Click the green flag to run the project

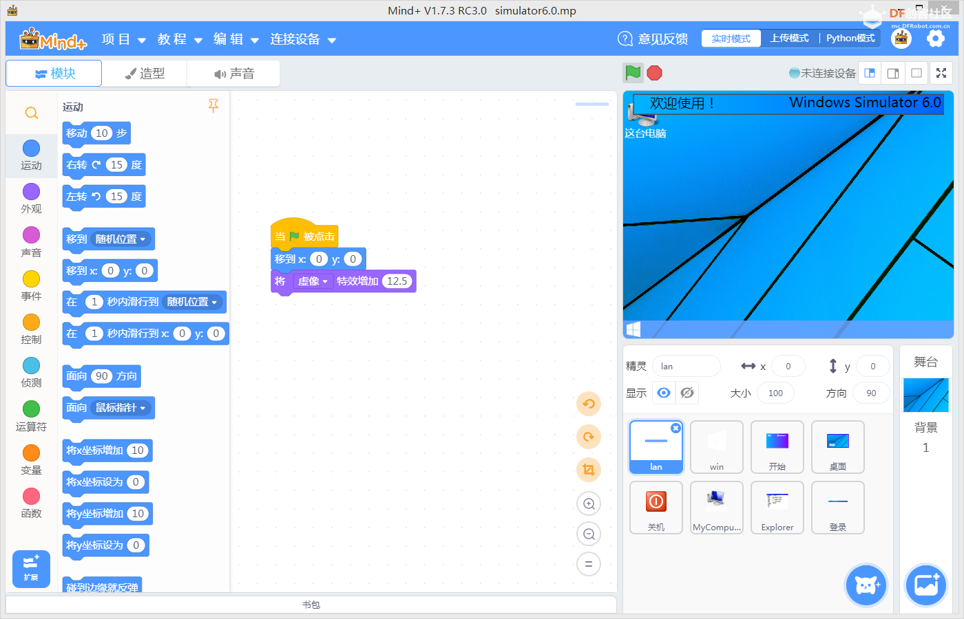[x=633, y=73]
